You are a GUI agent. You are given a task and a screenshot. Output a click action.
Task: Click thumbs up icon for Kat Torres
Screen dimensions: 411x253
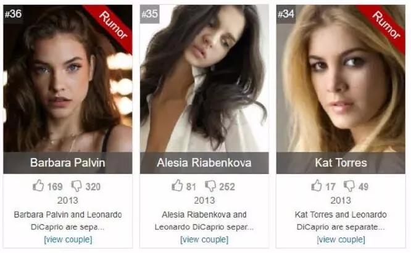coord(317,186)
